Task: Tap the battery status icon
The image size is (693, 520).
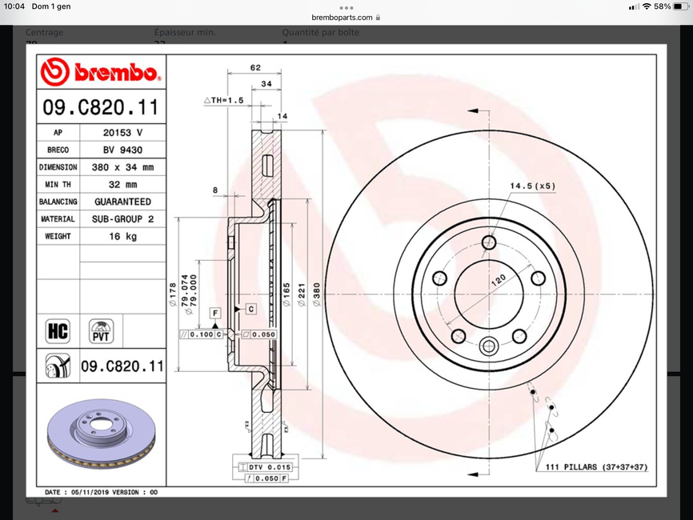Action: click(x=681, y=6)
